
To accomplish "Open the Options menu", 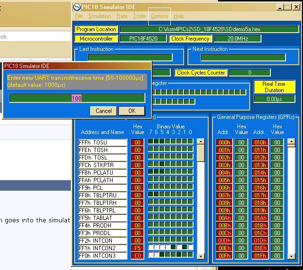I will (160, 16).
